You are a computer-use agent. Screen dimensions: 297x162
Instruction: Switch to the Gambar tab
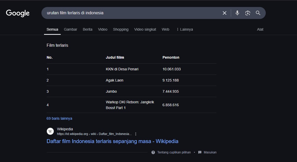coord(70,29)
